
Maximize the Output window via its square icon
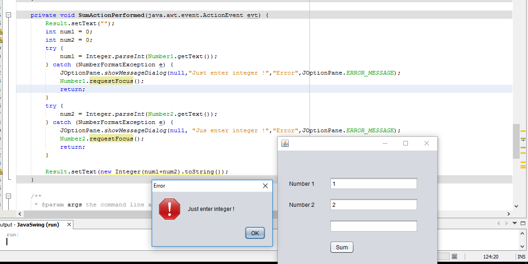[x=523, y=223]
